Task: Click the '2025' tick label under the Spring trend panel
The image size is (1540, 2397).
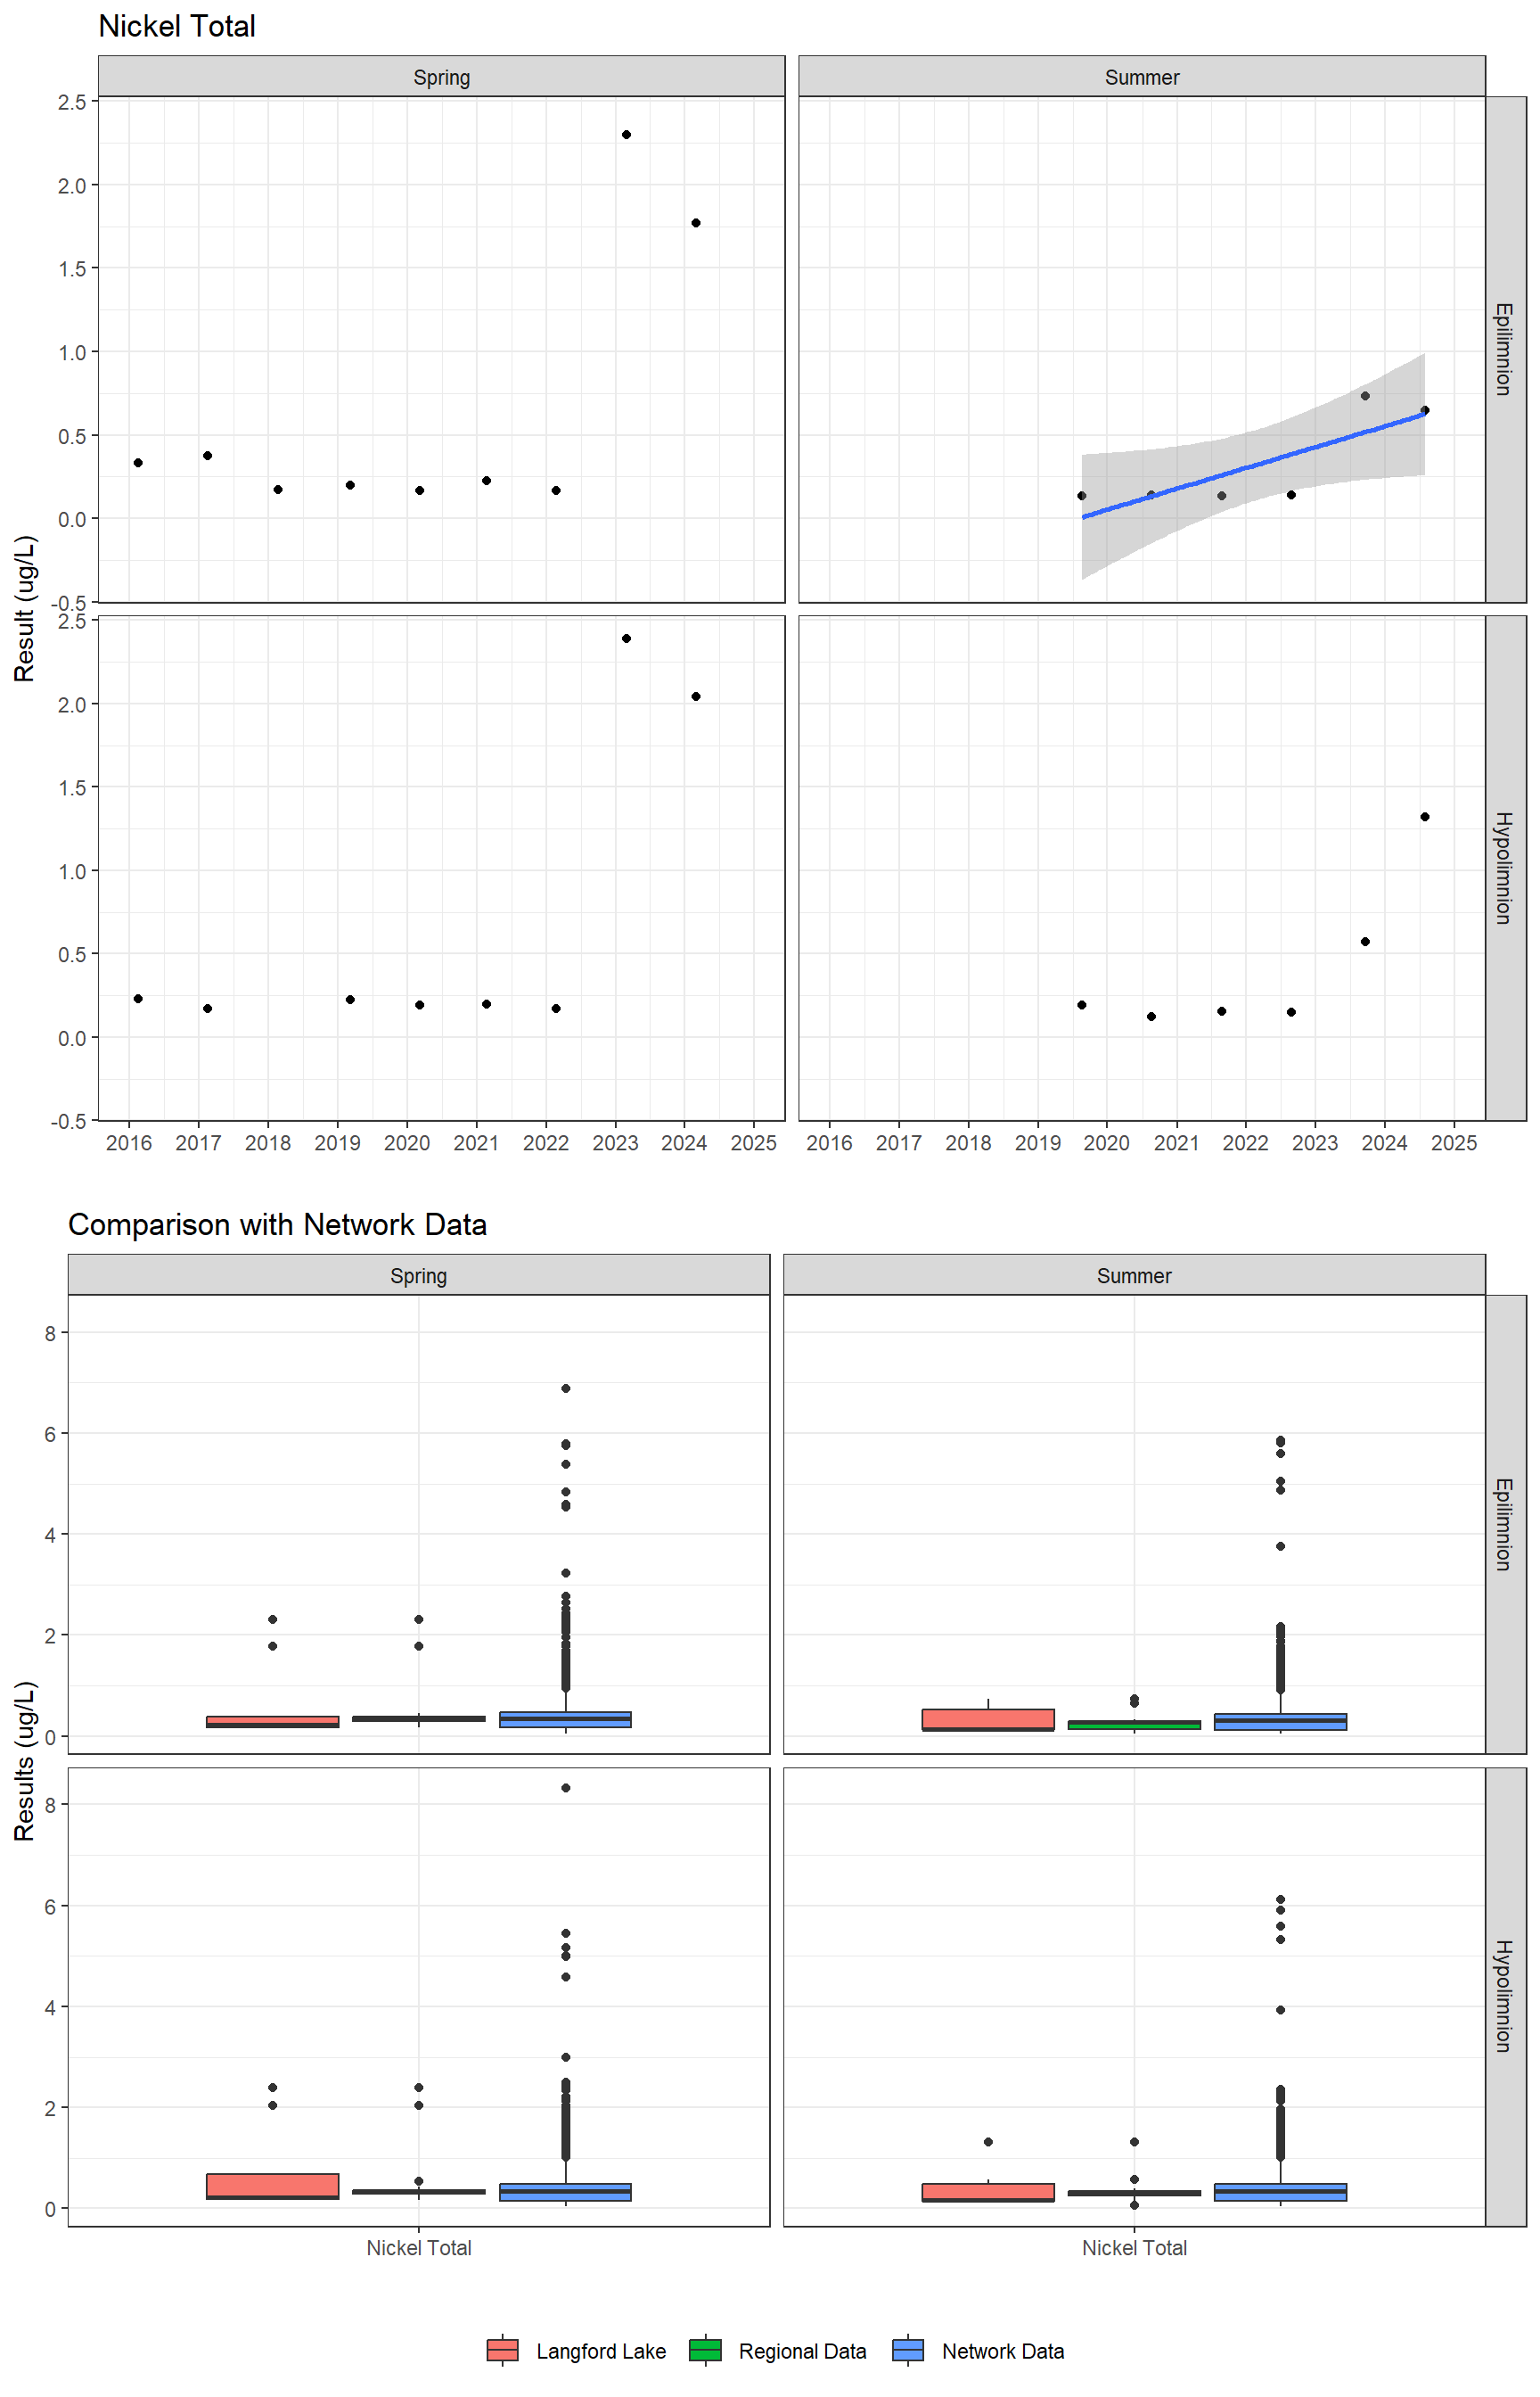Action: [753, 1142]
